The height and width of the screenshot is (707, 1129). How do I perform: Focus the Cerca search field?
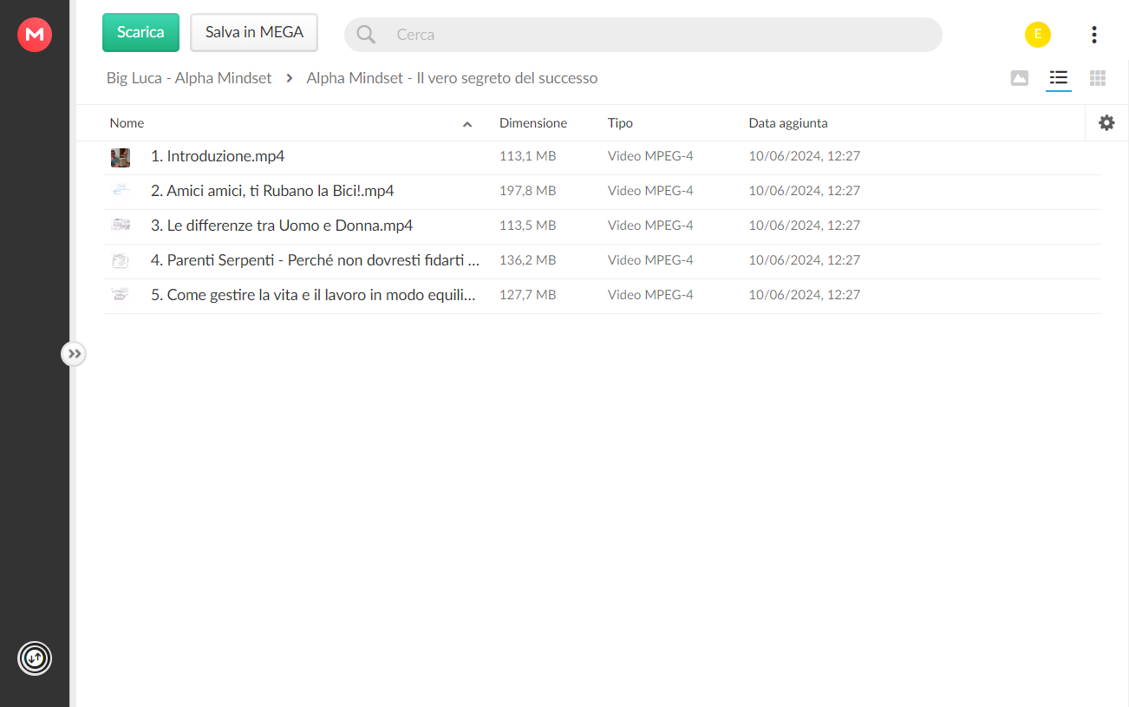[x=643, y=35]
